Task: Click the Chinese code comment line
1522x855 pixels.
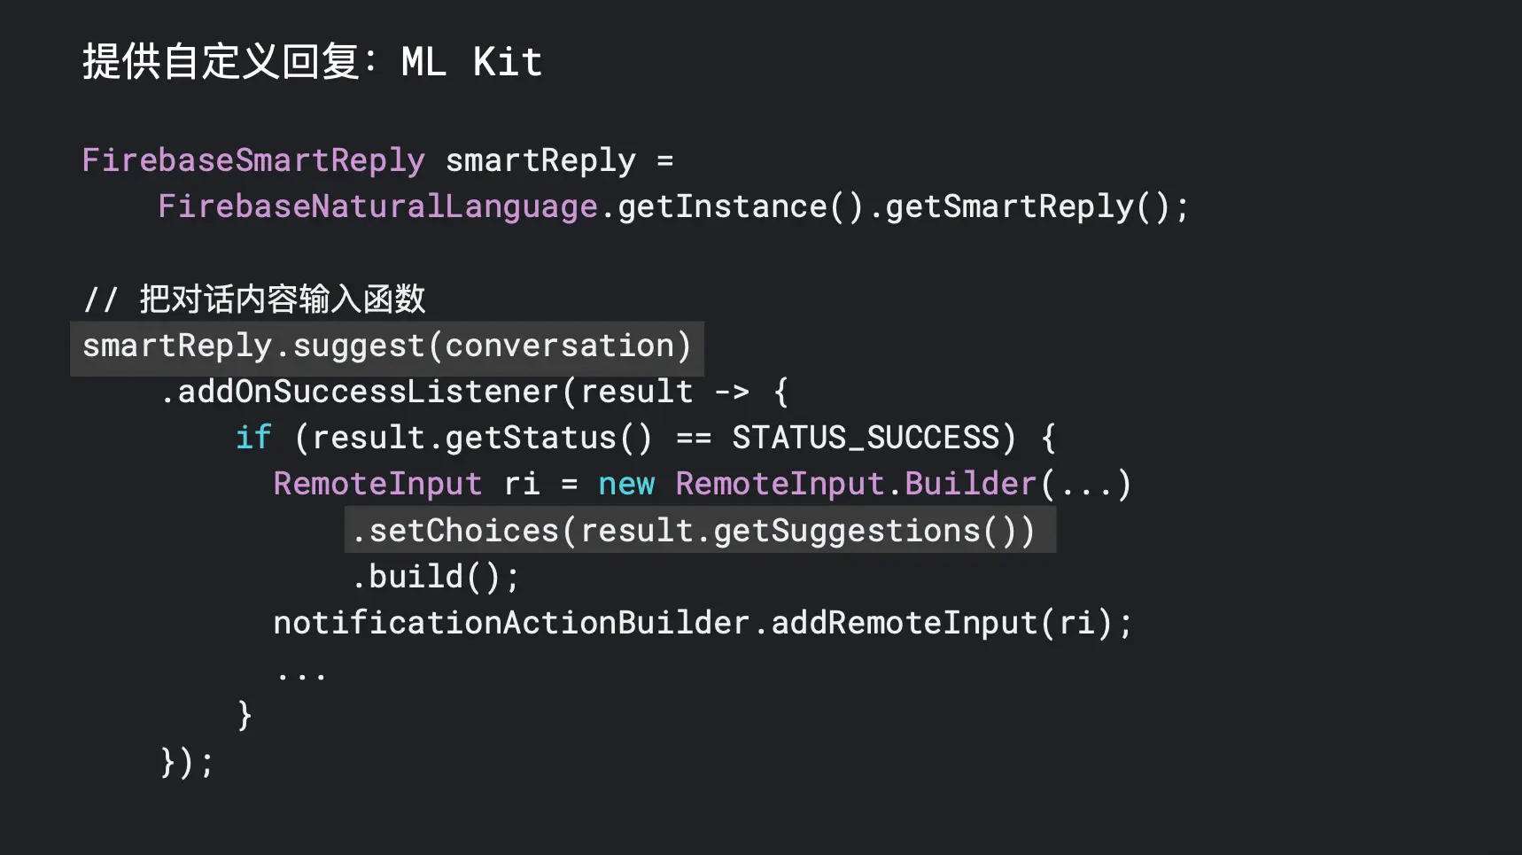Action: click(x=254, y=299)
